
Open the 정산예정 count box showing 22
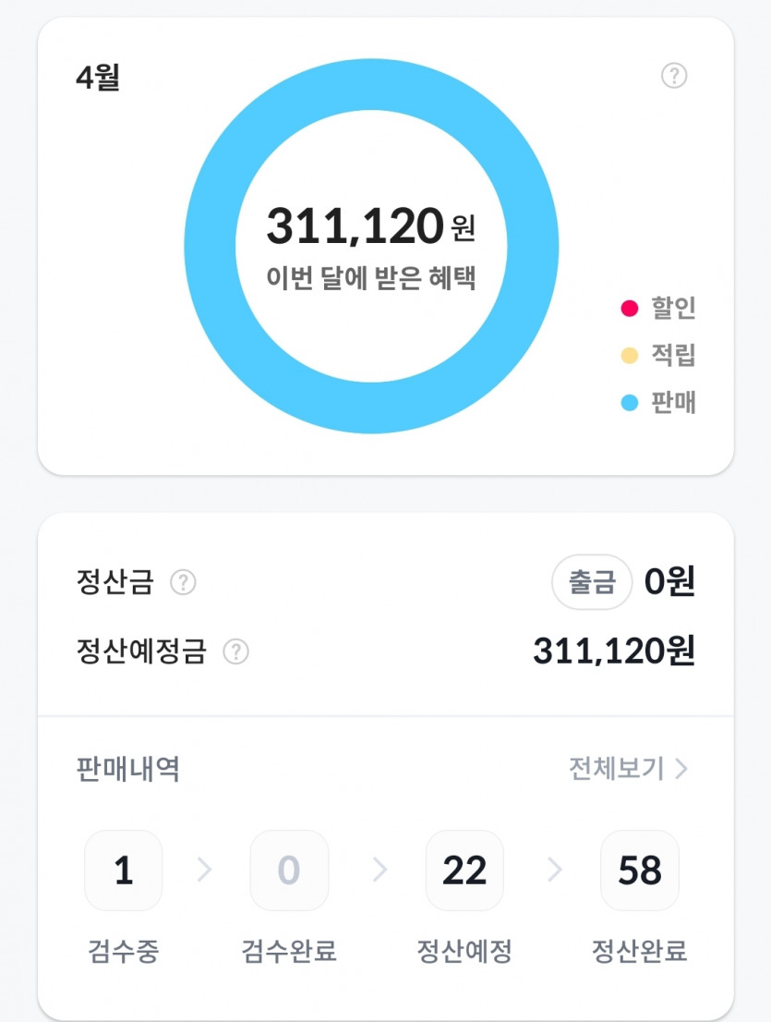point(464,870)
